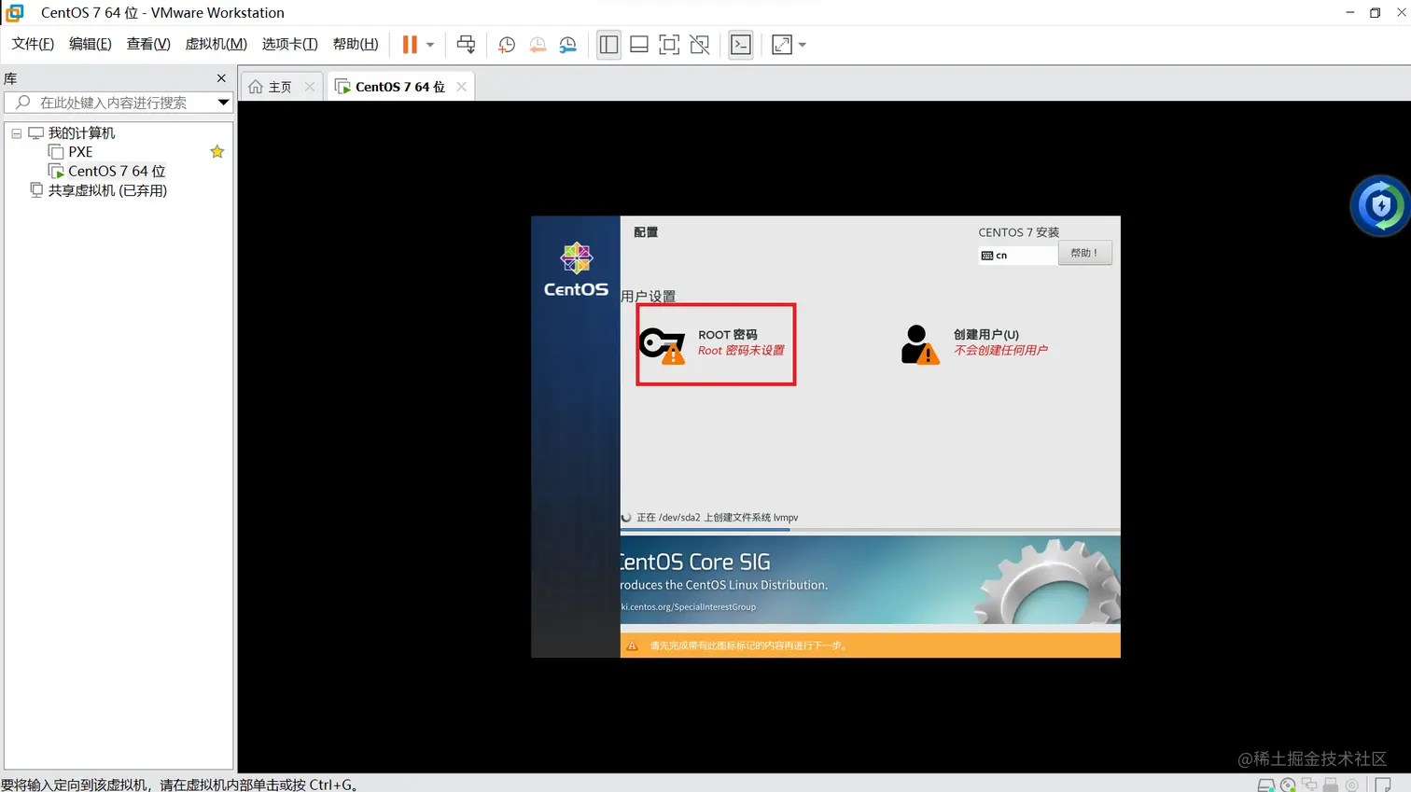Send Ctrl+Alt+Del to the virtual machine

(466, 45)
